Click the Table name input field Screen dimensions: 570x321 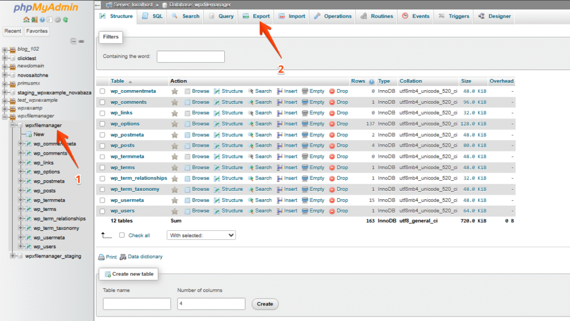point(137,304)
